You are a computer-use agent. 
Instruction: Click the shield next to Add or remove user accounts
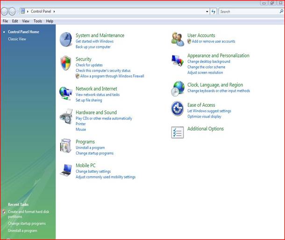click(x=189, y=42)
